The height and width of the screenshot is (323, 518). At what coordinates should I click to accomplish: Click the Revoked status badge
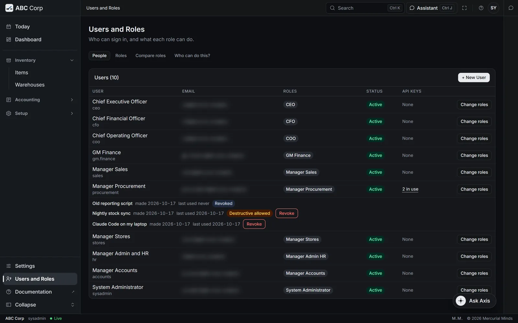[x=223, y=203]
